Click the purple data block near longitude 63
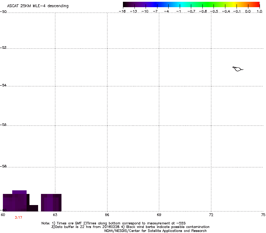This screenshot has width=266, height=233. click(x=51, y=203)
